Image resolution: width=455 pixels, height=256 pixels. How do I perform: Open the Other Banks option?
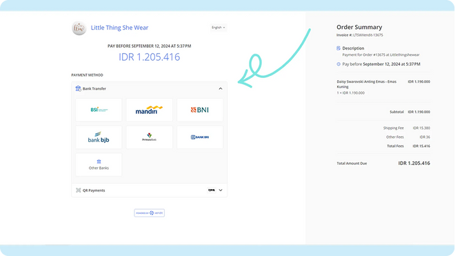99,164
